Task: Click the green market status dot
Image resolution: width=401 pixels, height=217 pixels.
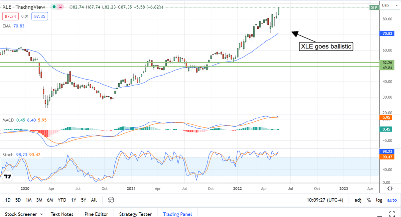Action: click(54, 7)
